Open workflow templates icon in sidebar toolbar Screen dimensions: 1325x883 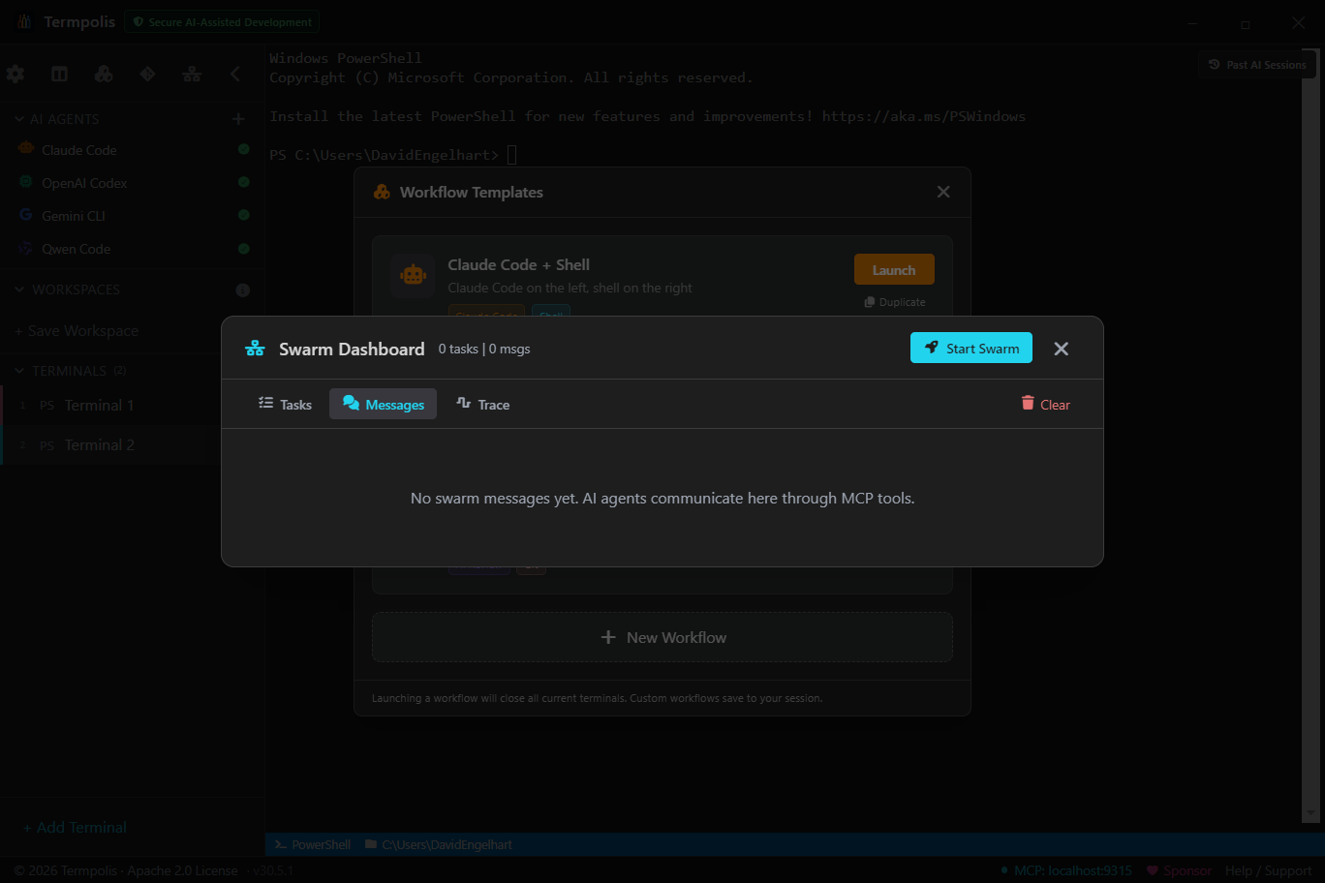(x=104, y=74)
